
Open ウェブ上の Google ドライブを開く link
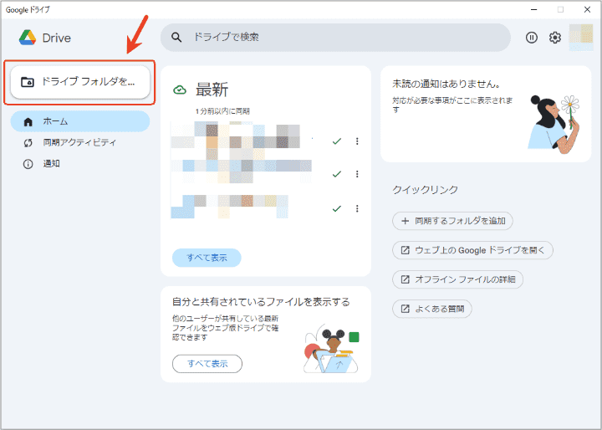click(x=473, y=250)
